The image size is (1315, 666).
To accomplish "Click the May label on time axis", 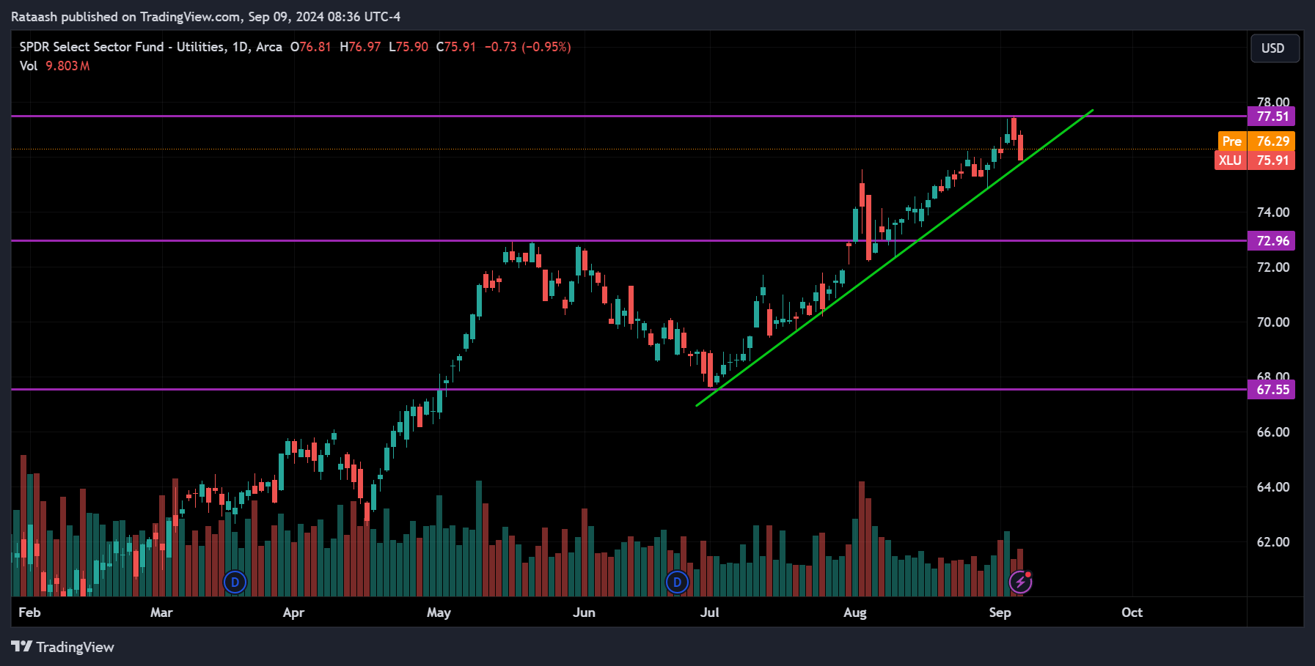I will point(439,613).
